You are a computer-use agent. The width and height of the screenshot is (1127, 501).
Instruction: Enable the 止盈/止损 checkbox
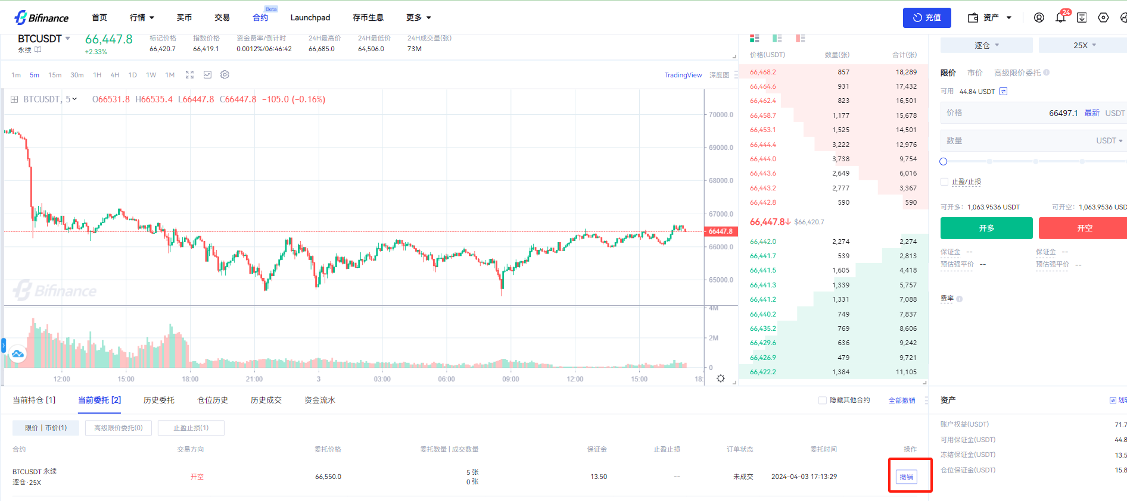coord(944,182)
